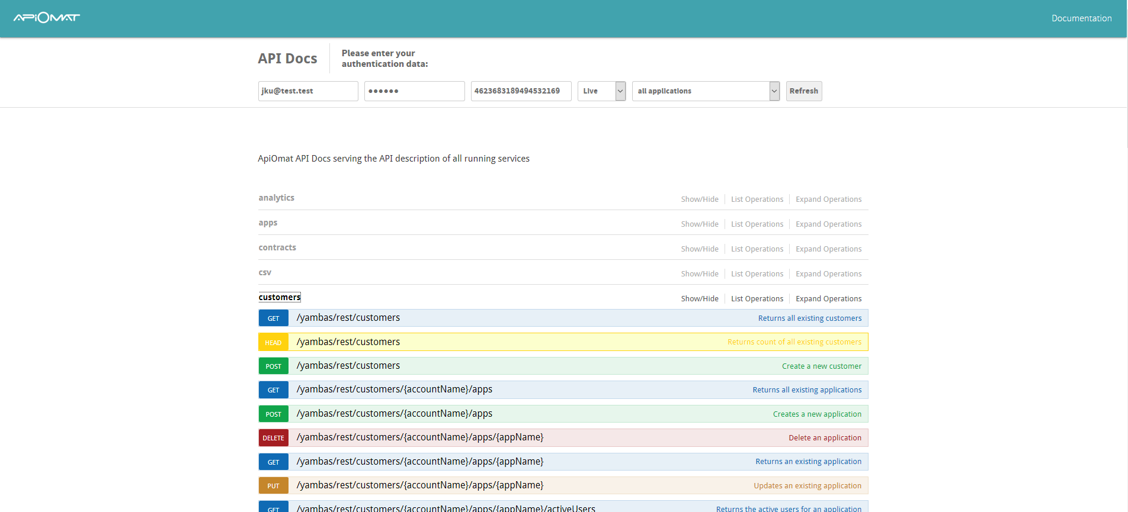Focus the password input field

415,91
